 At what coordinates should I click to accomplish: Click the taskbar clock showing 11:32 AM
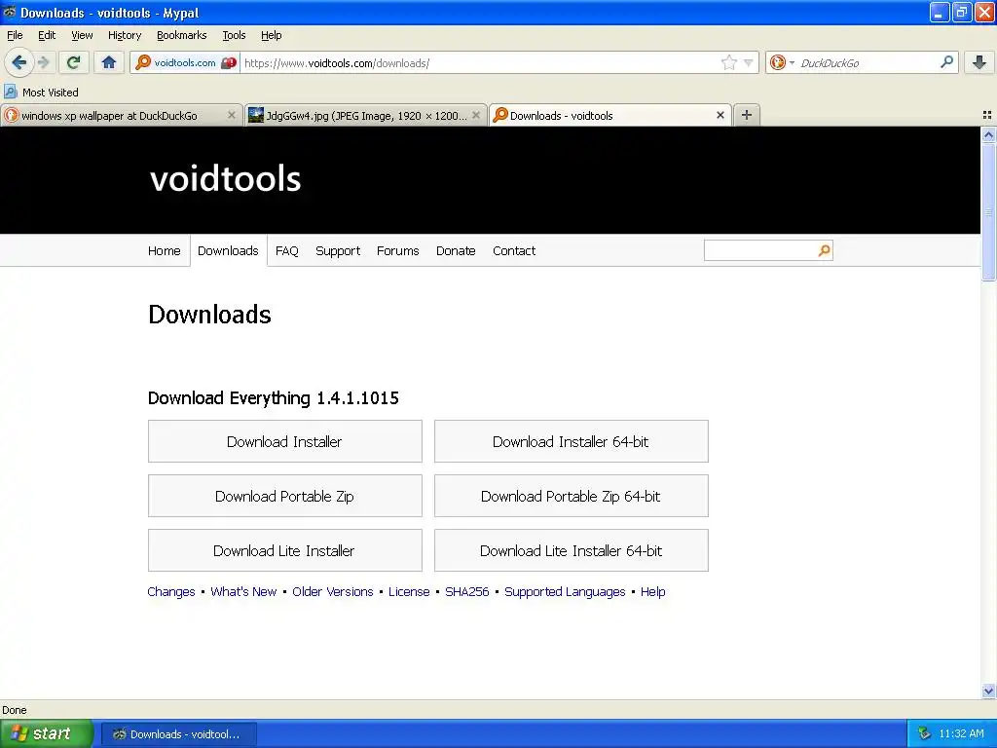coord(961,733)
